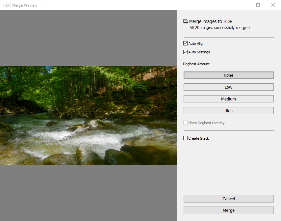This screenshot has height=221, width=281.
Task: Click the 'Merge images to HDR' heading
Action: click(x=211, y=21)
